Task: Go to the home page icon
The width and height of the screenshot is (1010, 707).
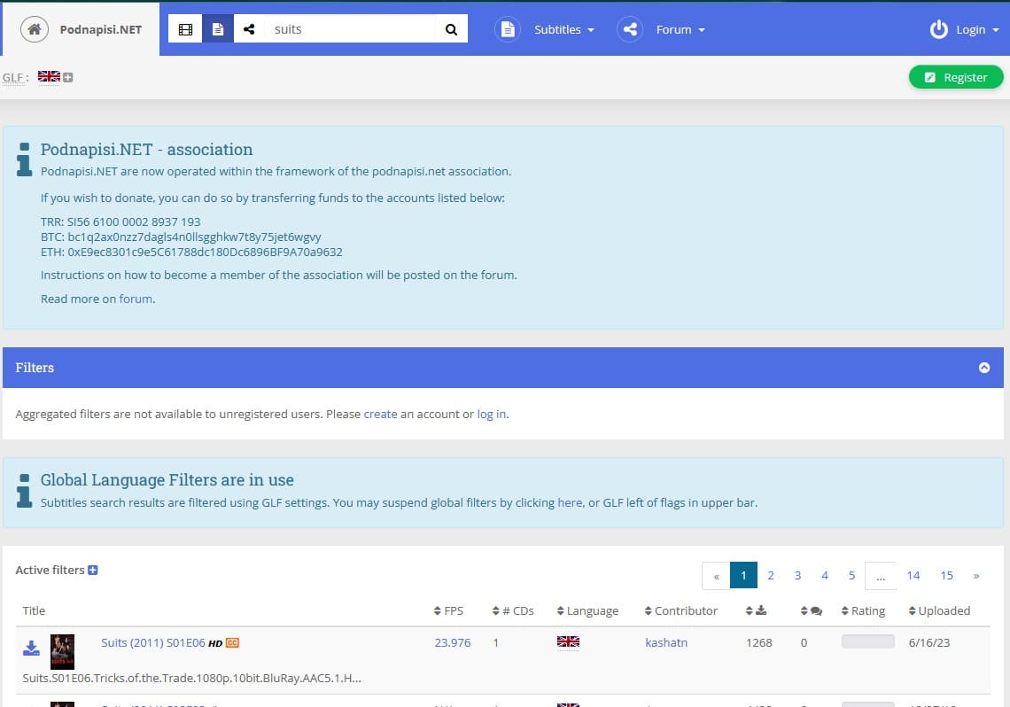Action: (35, 29)
